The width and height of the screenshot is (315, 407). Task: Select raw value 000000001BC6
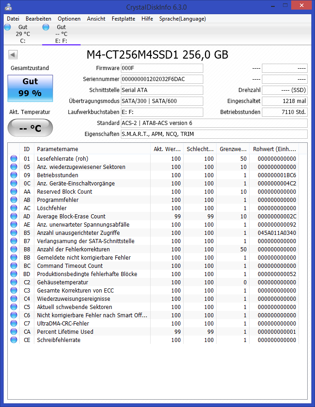(x=277, y=175)
